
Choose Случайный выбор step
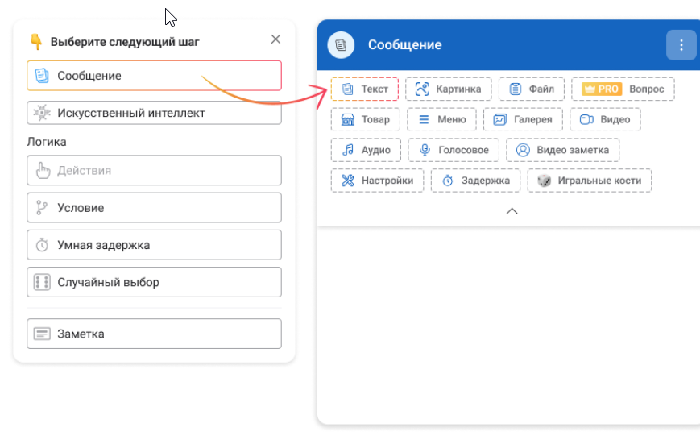coord(154,282)
